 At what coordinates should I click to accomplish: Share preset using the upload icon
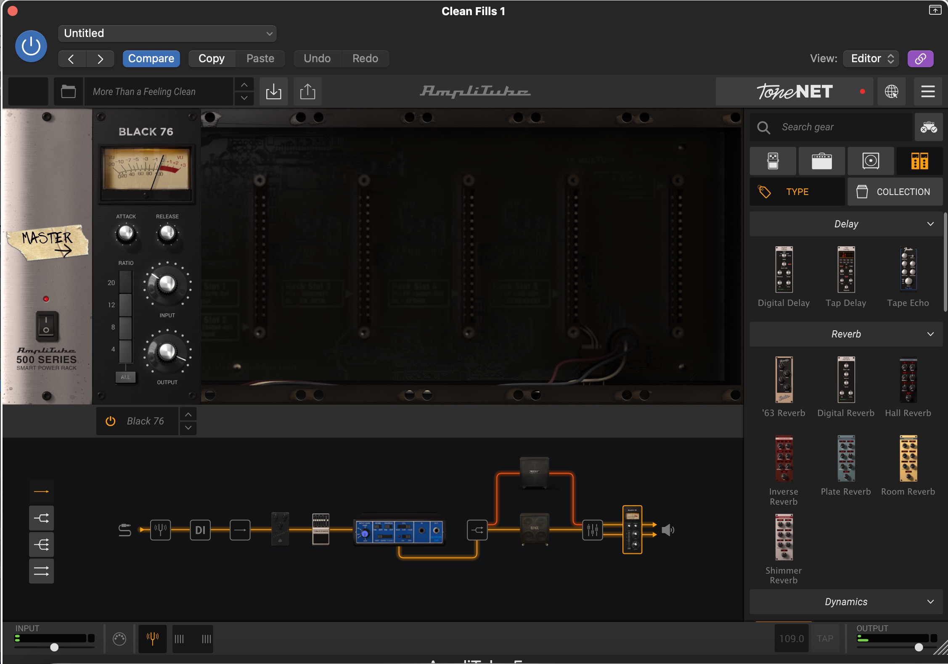[307, 91]
